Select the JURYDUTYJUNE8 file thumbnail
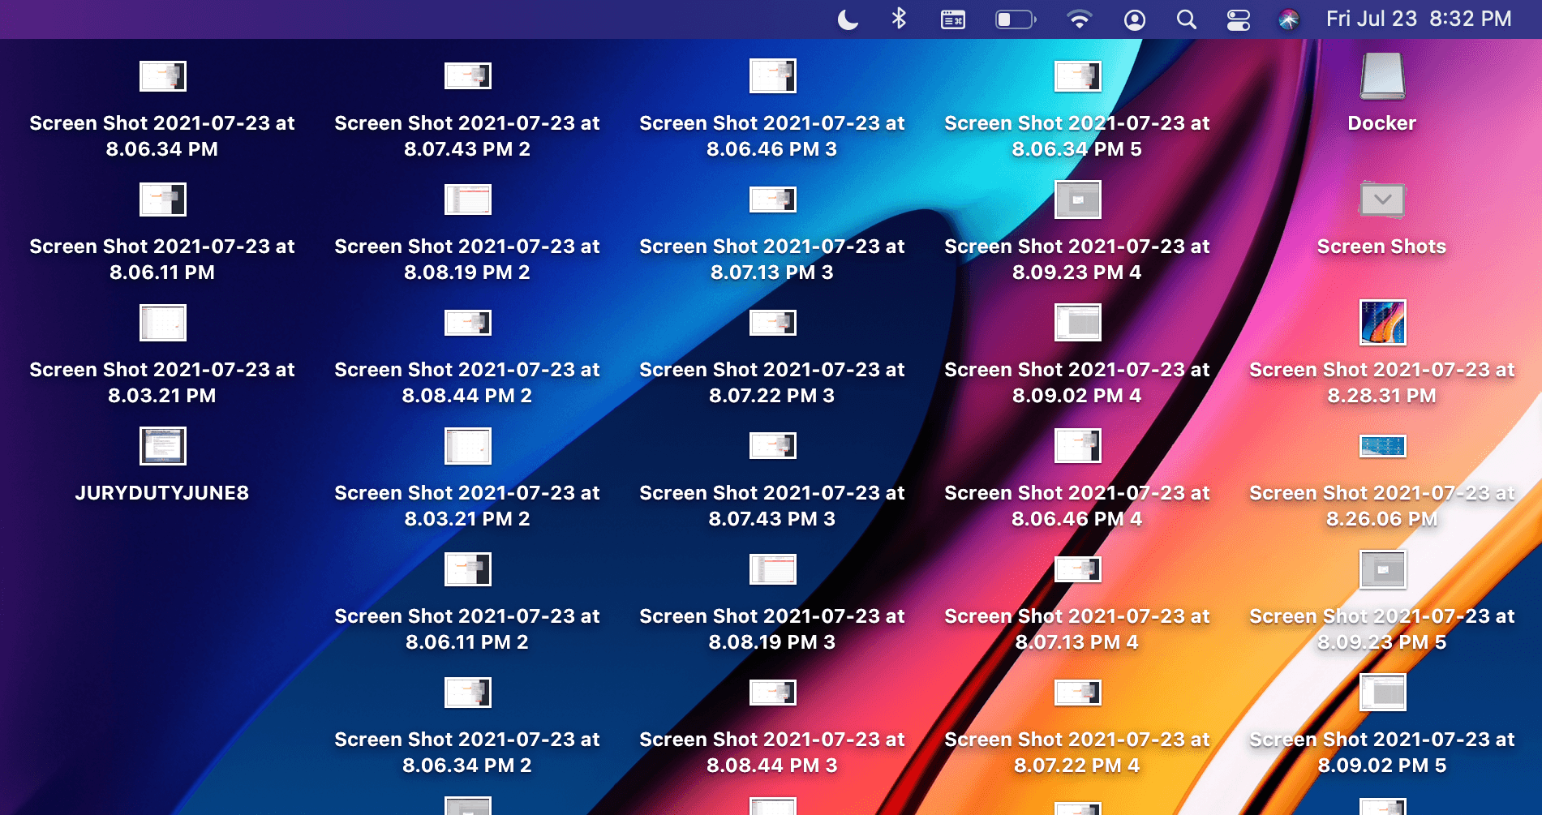This screenshot has height=815, width=1542. (x=163, y=446)
